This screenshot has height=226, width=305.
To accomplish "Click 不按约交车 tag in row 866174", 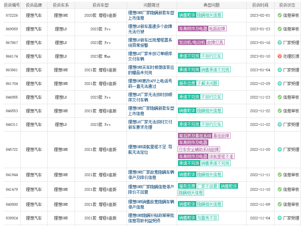I will tap(211, 56).
